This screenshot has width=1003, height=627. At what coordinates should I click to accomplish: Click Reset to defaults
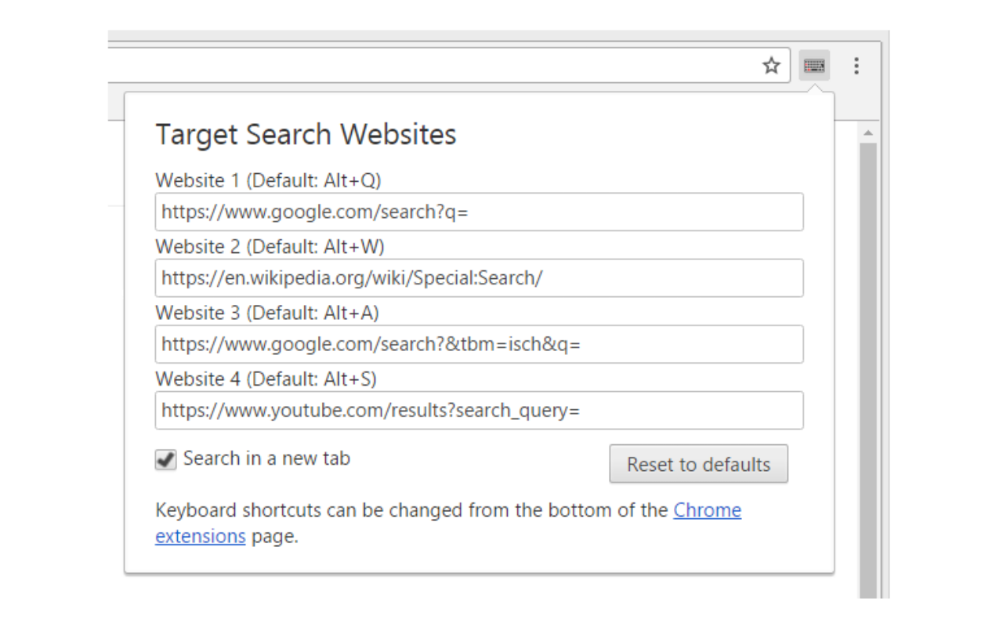tap(698, 464)
